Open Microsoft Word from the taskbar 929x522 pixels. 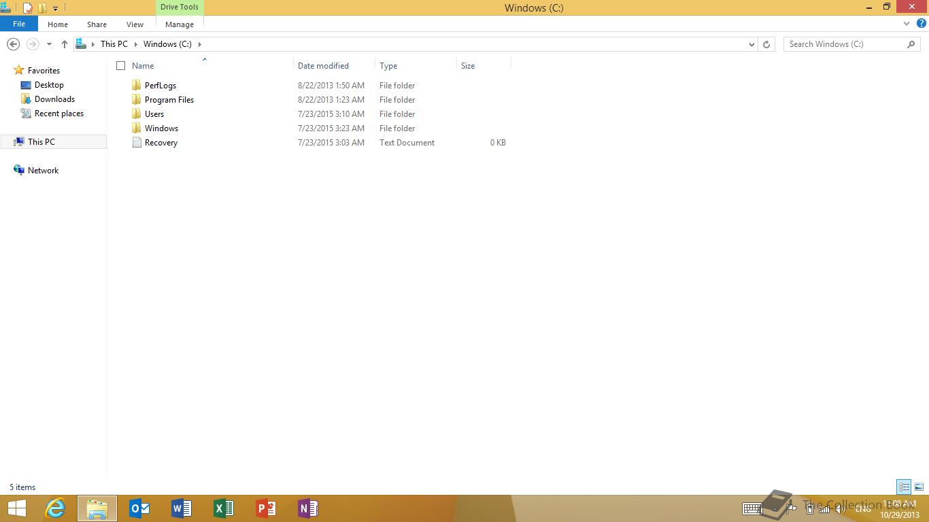pyautogui.click(x=181, y=508)
